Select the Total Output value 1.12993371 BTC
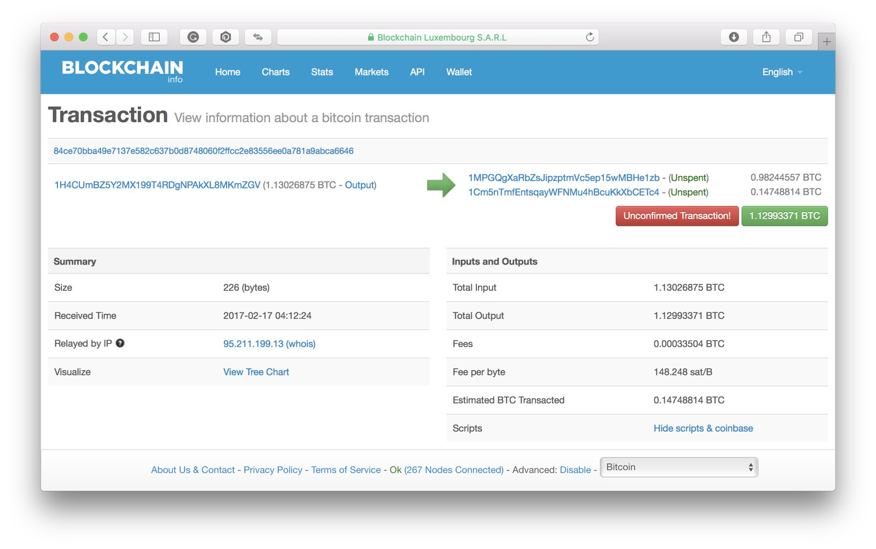The image size is (876, 549). pyautogui.click(x=689, y=316)
